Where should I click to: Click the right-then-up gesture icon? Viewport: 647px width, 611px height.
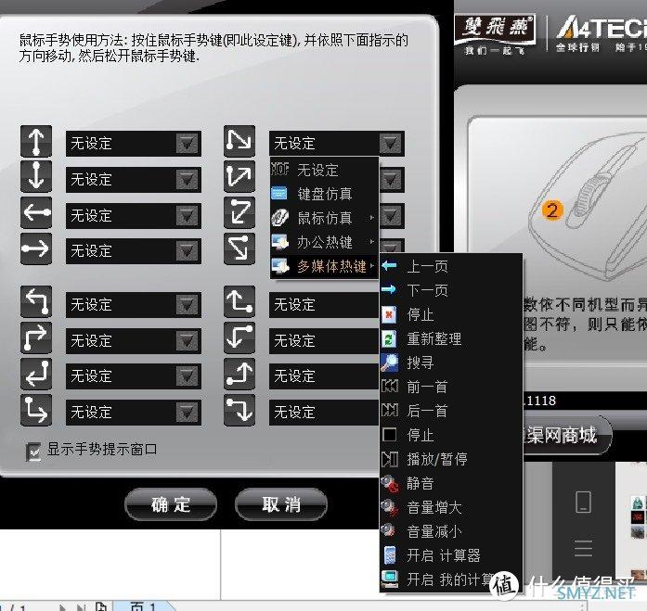click(x=239, y=374)
